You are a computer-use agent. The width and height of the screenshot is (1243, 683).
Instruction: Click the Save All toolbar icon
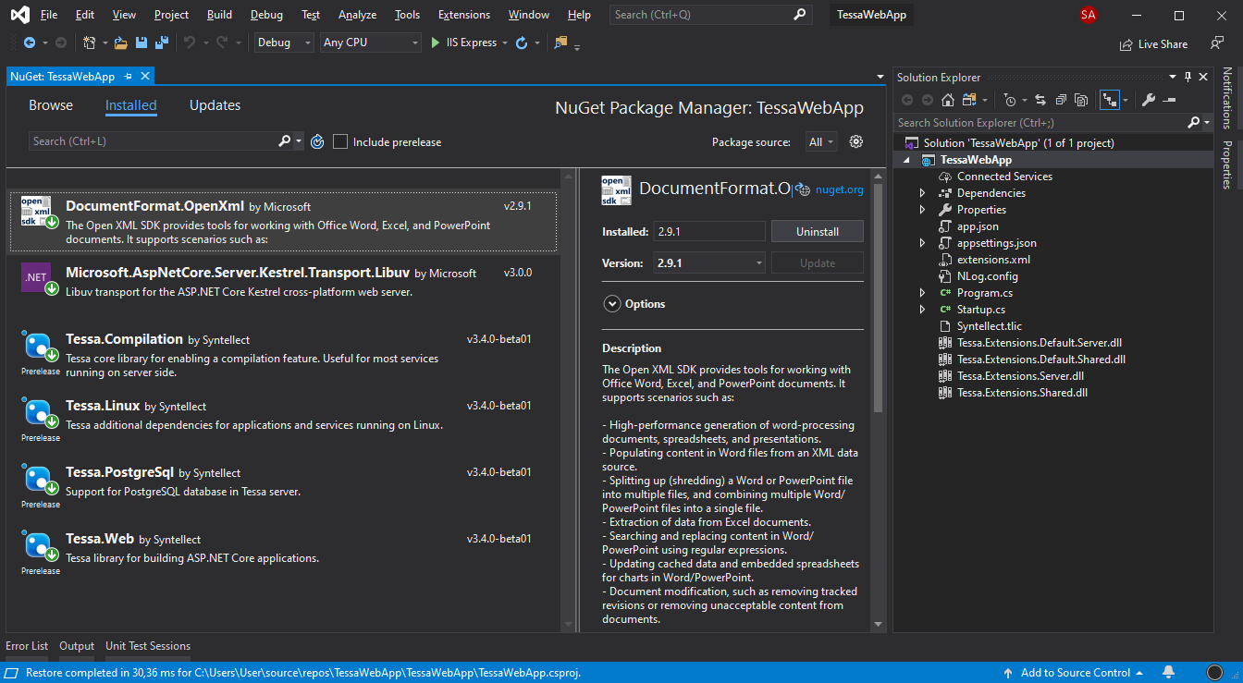(162, 43)
